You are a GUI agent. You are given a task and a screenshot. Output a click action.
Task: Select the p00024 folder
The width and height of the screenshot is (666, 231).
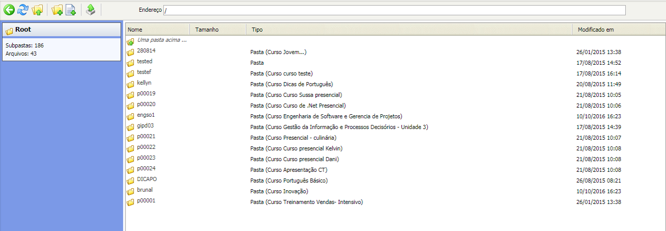146,169
